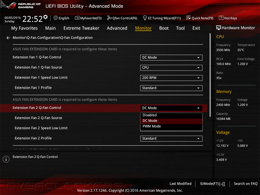
Task: Open clock settings gear icon
Action: pyautogui.click(x=45, y=17)
